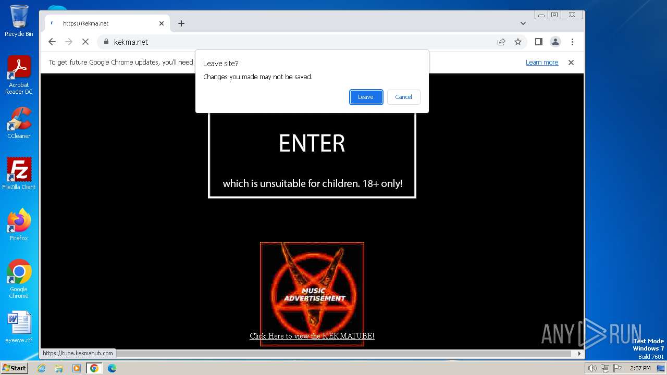Screen dimensions: 667x375
Task: Click the horizontal scrollbar track
Action: coord(344,354)
